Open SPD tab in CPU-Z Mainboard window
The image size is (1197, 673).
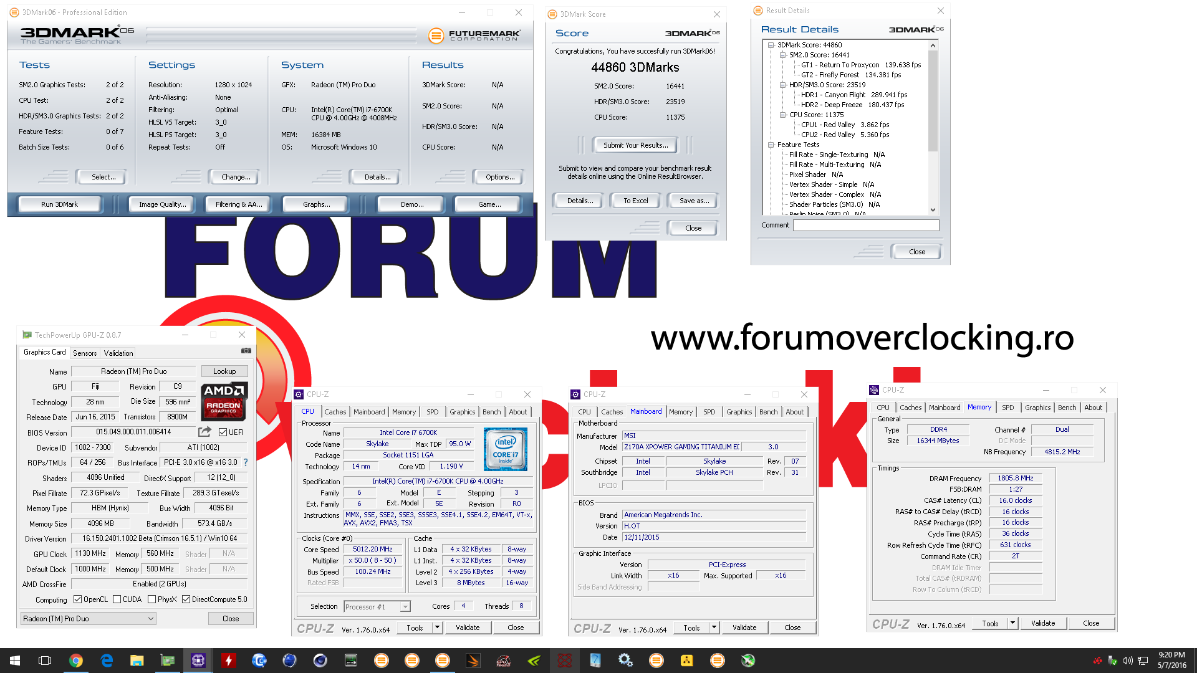(x=709, y=412)
